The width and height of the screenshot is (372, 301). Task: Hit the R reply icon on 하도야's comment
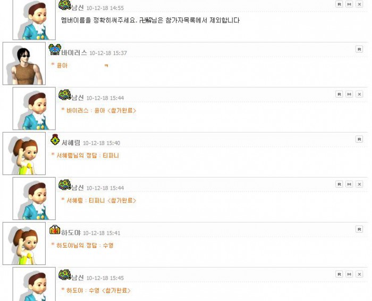(x=359, y=229)
